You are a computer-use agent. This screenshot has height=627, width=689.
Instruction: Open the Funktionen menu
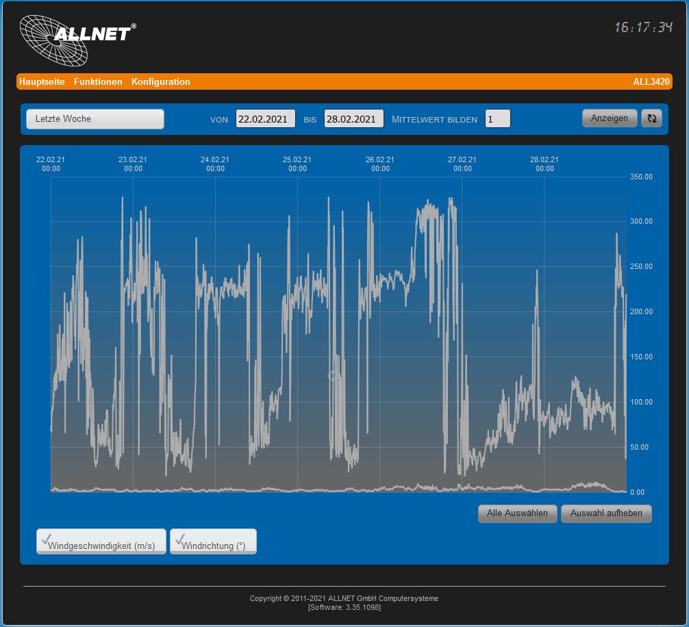point(98,81)
